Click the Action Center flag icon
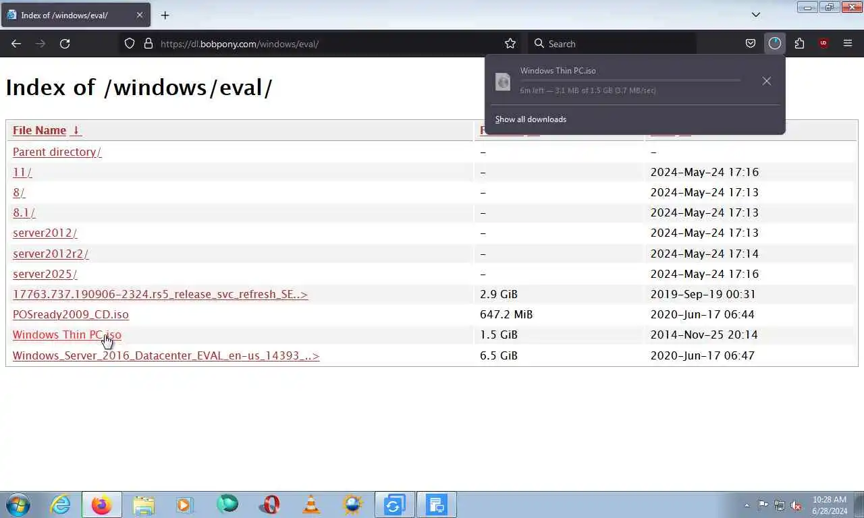This screenshot has height=518, width=864. 763,505
